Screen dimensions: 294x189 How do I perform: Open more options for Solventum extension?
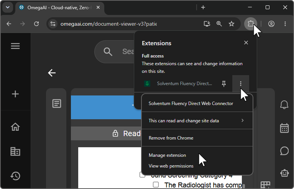(241, 84)
